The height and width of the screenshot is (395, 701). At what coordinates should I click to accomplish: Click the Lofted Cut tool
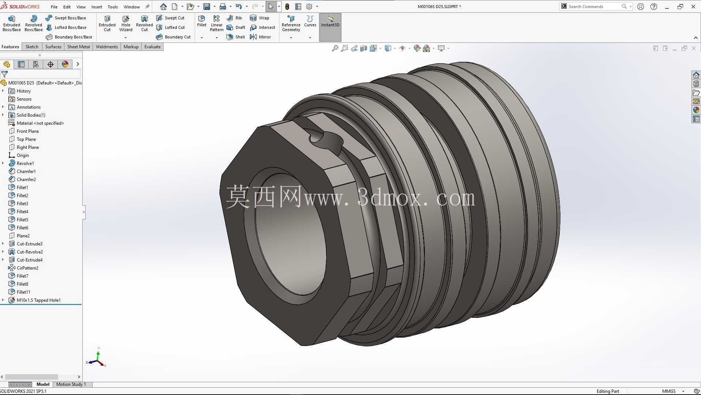(x=170, y=27)
